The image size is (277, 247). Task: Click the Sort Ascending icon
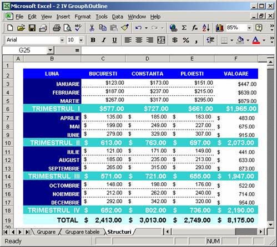click(206, 28)
